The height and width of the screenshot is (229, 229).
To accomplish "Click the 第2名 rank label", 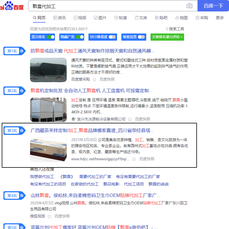I will pos(12,91).
